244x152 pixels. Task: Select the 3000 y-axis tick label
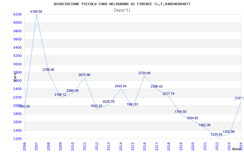click(x=17, y=64)
